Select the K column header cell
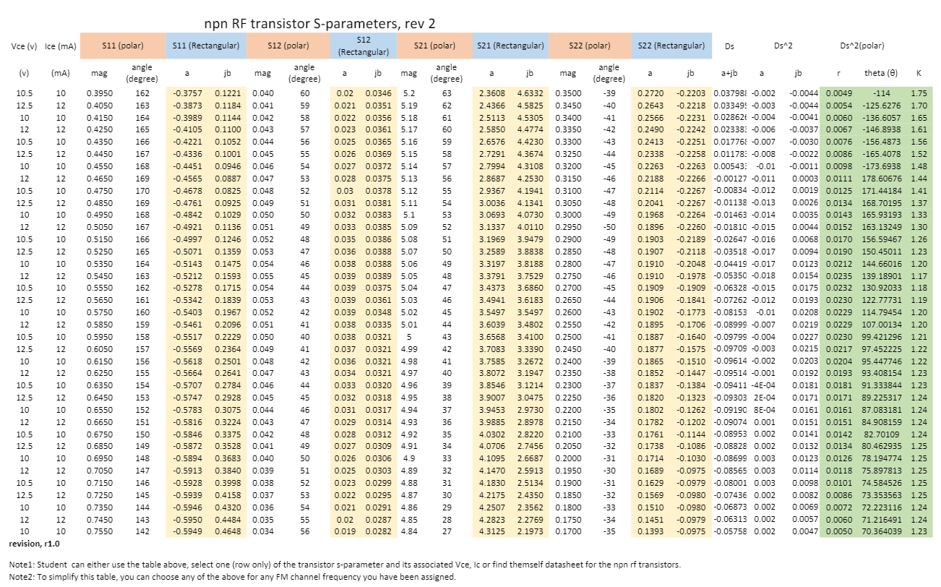 point(918,73)
